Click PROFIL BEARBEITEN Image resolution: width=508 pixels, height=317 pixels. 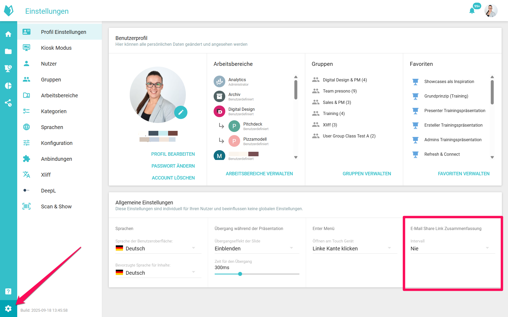pyautogui.click(x=173, y=154)
